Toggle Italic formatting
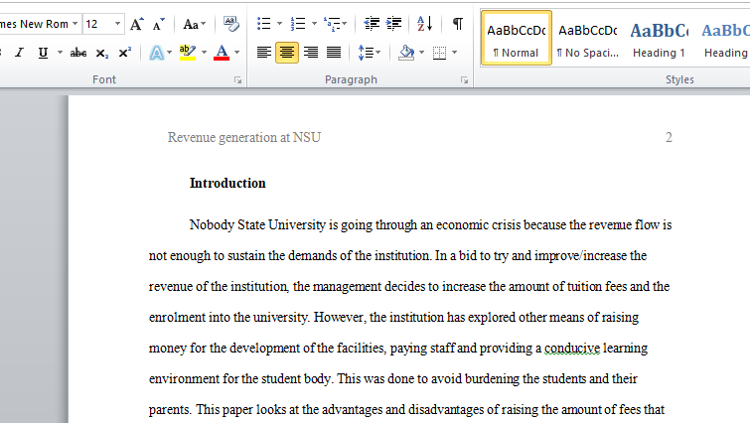 (x=19, y=52)
